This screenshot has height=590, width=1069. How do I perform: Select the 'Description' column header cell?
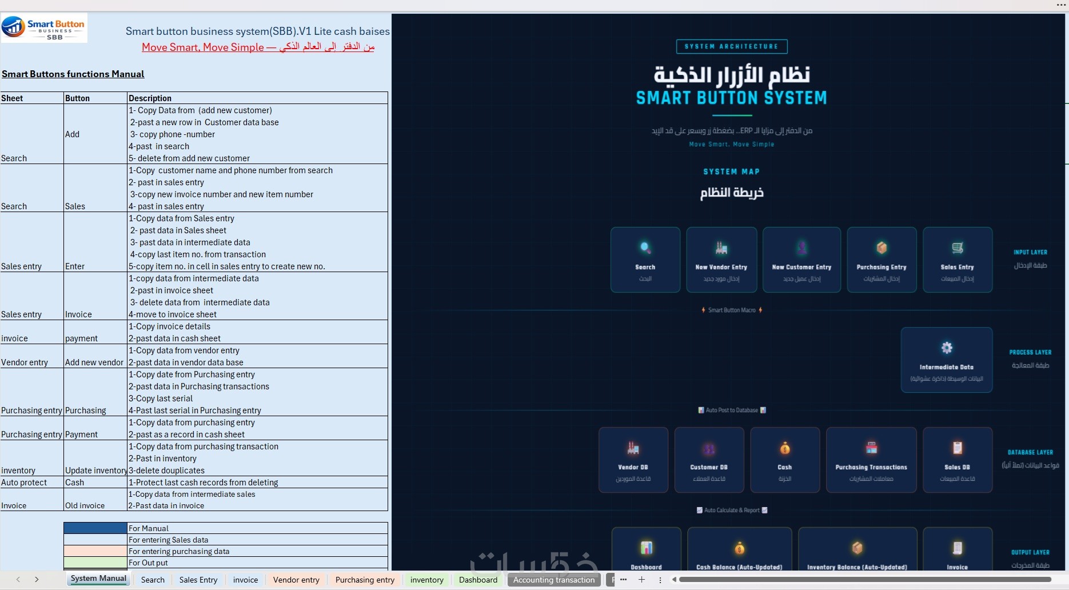point(258,98)
